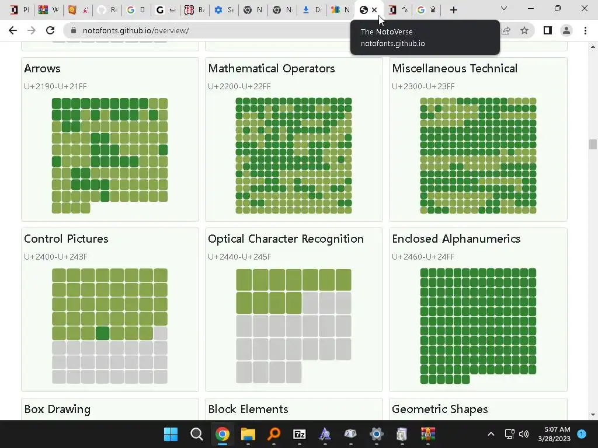The image size is (598, 448).
Task: Open the clock and calendar flyout
Action: tap(554, 434)
